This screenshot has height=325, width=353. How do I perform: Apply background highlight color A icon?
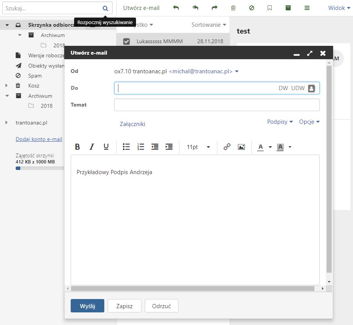coord(280,147)
